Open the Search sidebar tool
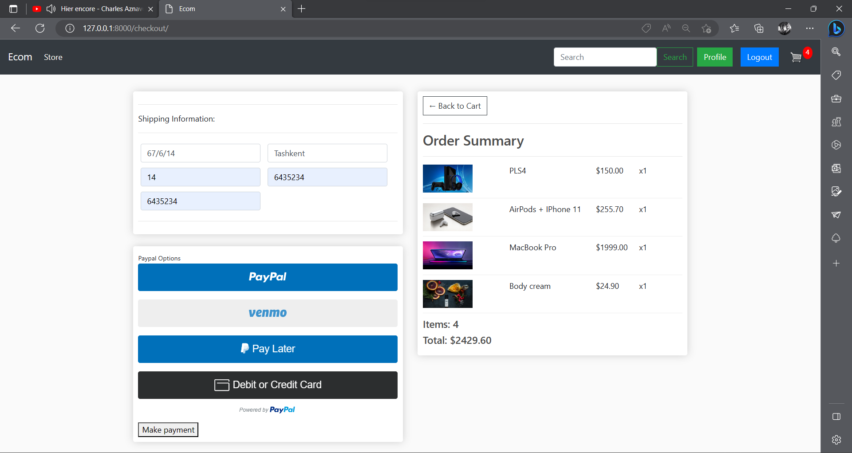The image size is (852, 453). (x=837, y=52)
